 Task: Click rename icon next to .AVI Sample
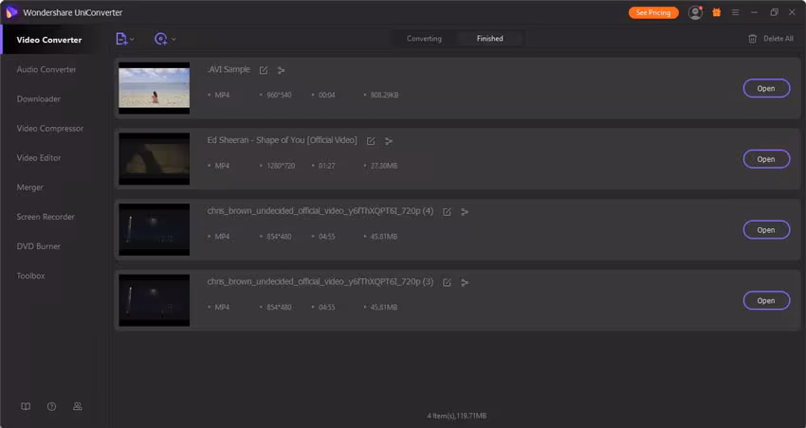[x=264, y=70]
